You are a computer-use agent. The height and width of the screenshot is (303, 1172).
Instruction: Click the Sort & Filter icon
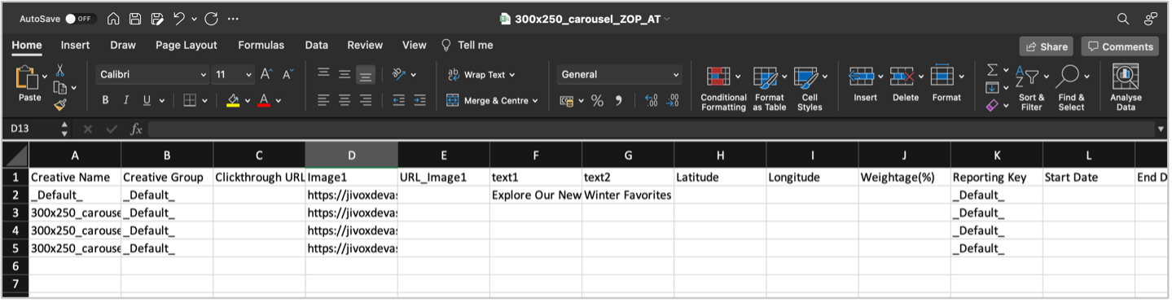(1027, 77)
